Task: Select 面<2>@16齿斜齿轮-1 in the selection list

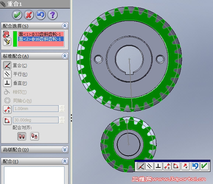Action: click(41, 39)
